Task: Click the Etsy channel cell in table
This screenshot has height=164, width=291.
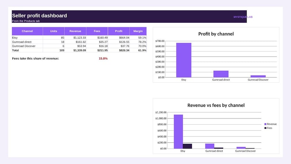Action: click(x=27, y=37)
